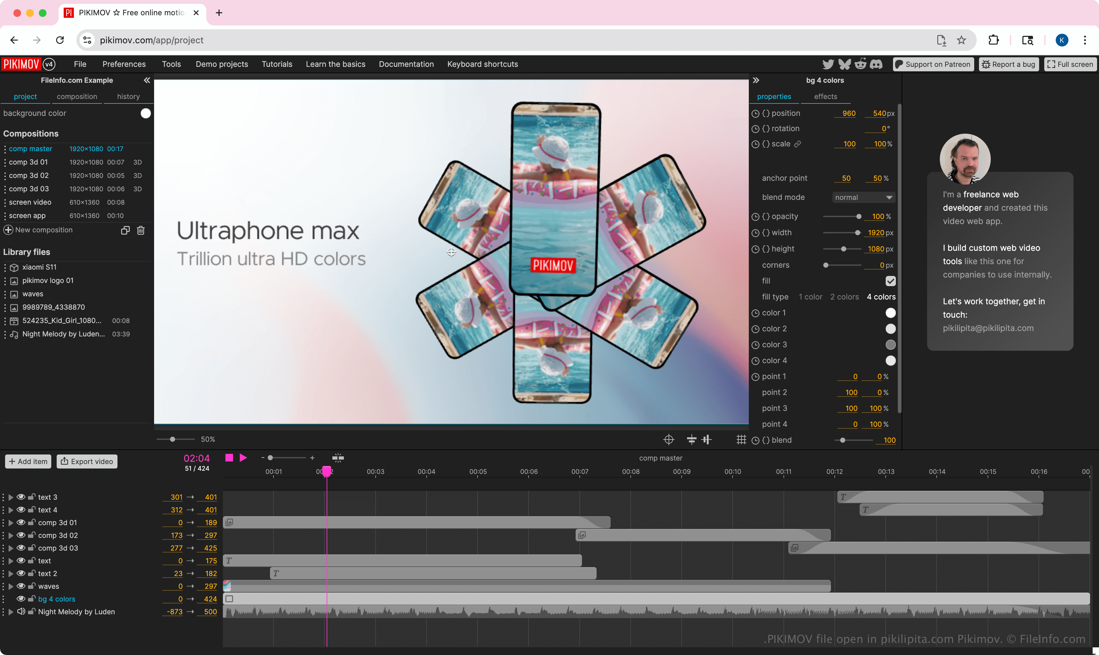Expand the text 3 layer
This screenshot has height=655, width=1099.
(x=11, y=497)
